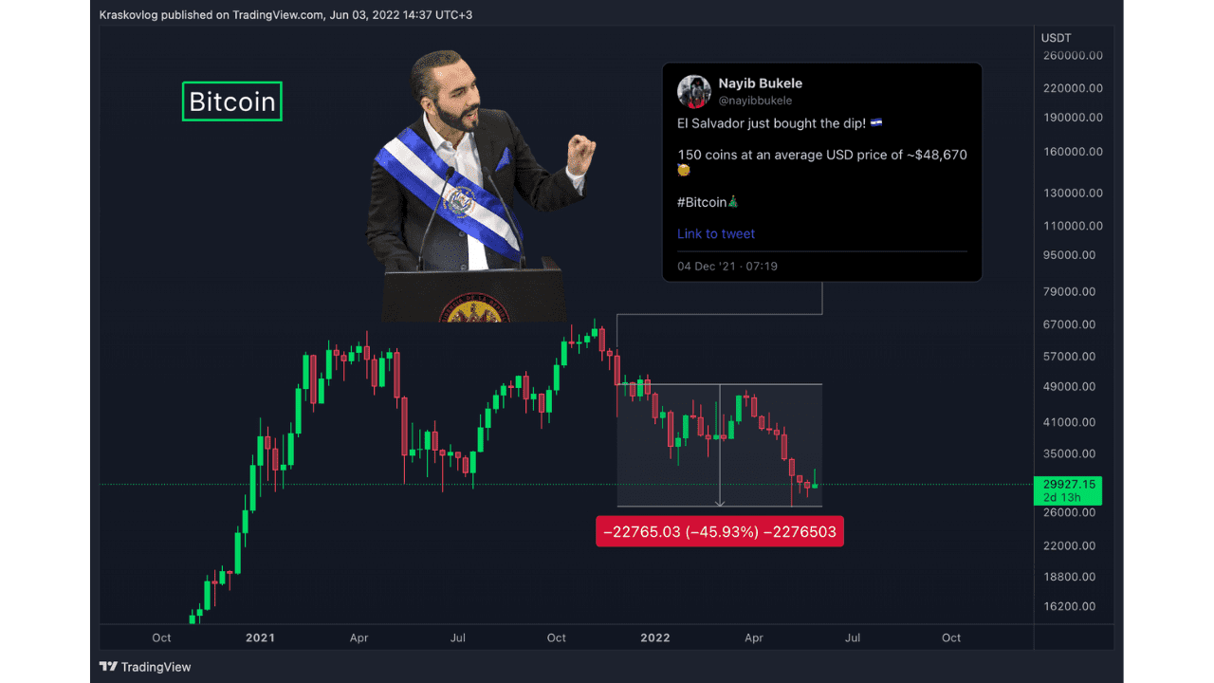
Task: Click the red -22765.03 (-45.93%) measurement label
Action: pyautogui.click(x=720, y=531)
